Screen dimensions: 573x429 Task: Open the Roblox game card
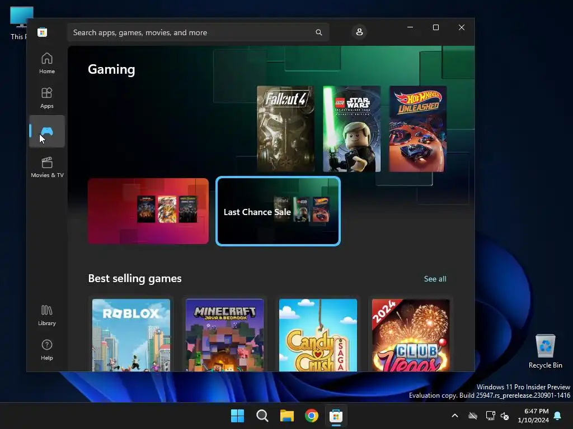point(131,335)
